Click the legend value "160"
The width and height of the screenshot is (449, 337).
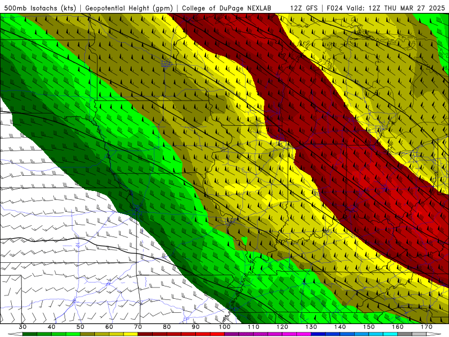click(398, 327)
